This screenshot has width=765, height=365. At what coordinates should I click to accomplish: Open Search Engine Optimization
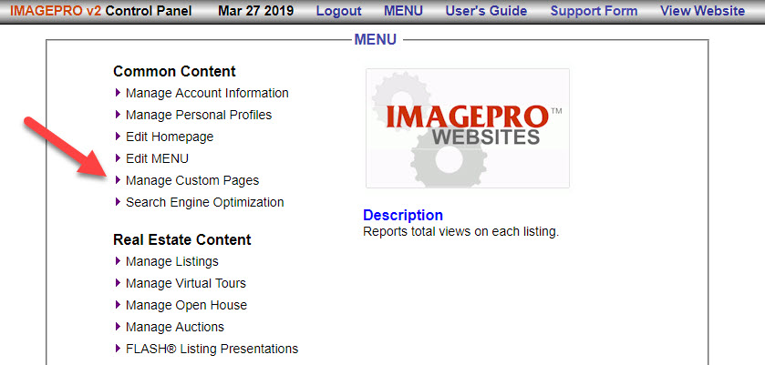tap(205, 202)
